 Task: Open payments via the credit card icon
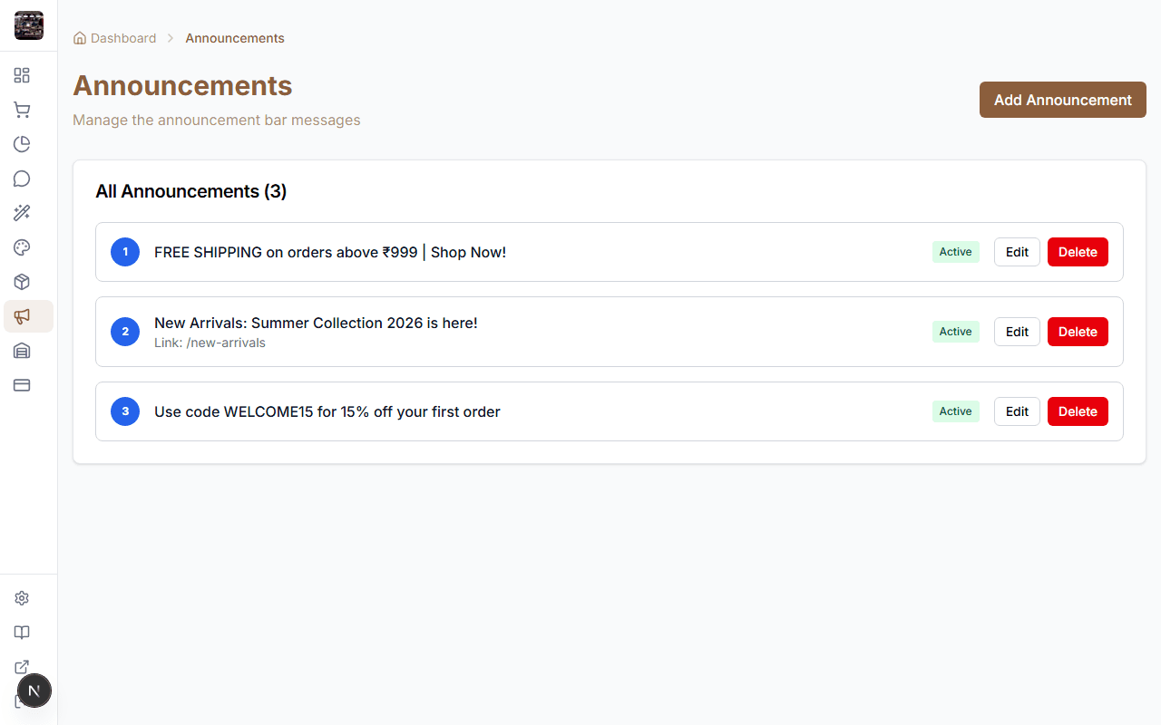point(22,385)
